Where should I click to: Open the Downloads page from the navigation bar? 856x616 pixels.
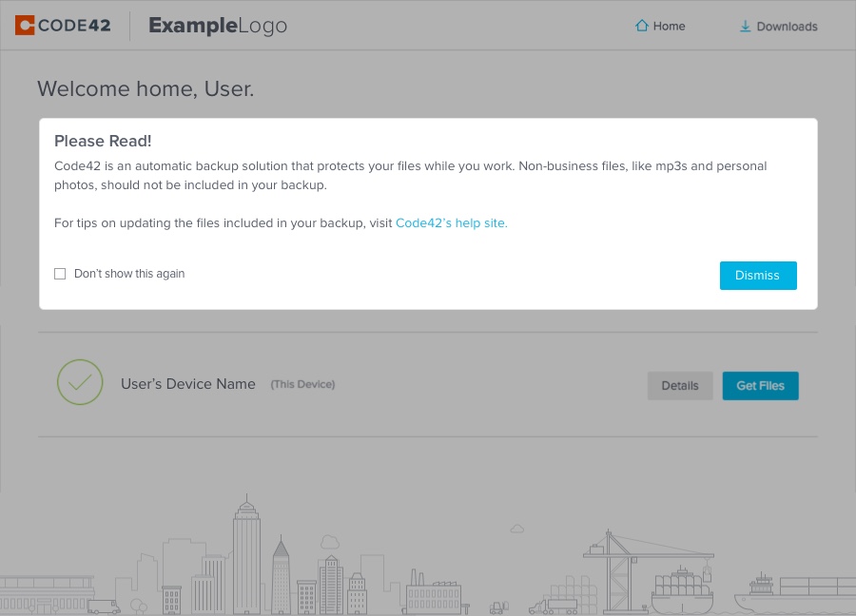pos(786,27)
